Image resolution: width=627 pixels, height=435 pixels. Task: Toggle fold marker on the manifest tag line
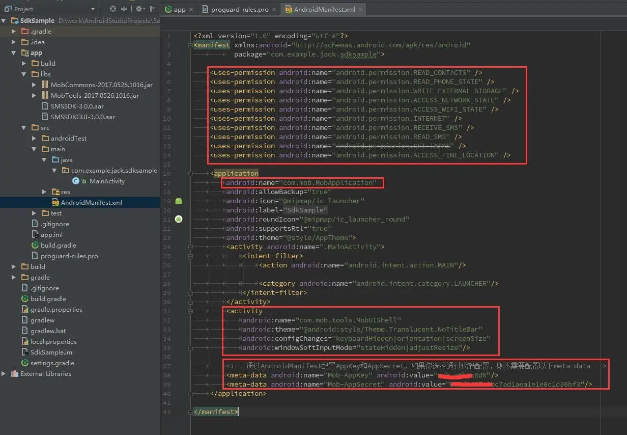[x=191, y=45]
